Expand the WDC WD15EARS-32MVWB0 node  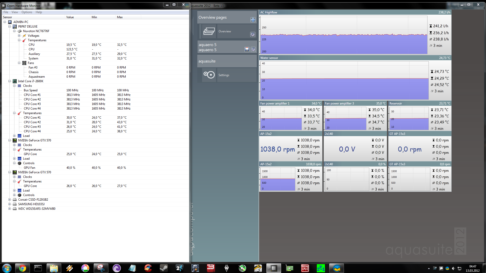[x=10, y=209]
